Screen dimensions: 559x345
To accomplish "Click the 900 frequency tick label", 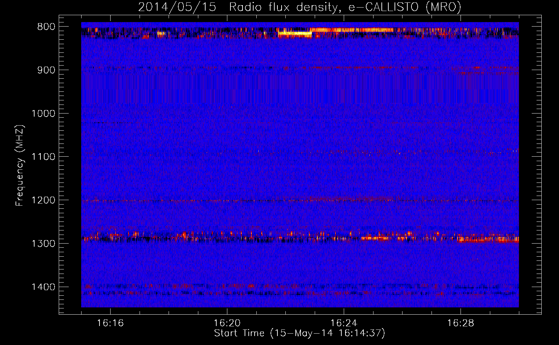I will (x=46, y=70).
